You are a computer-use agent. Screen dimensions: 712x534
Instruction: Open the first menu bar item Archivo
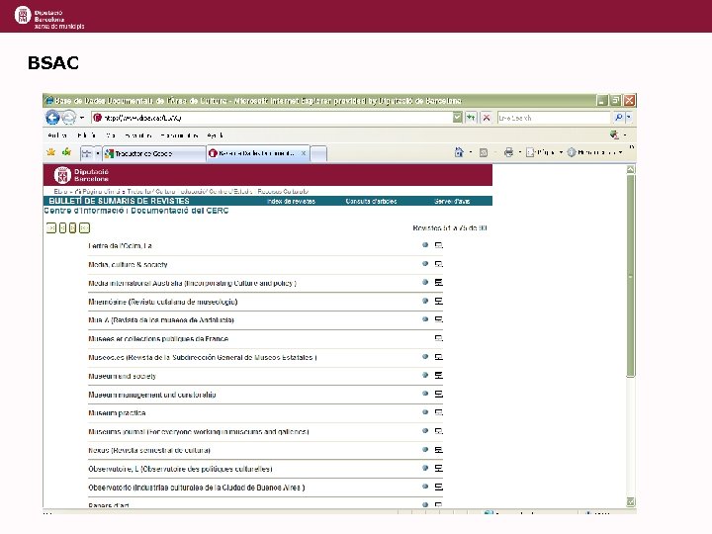[57, 135]
